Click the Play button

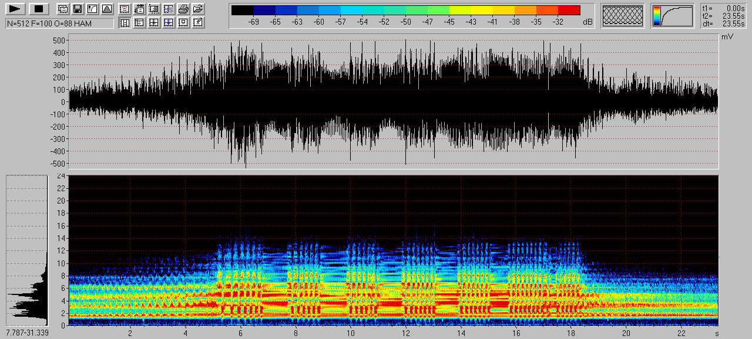click(15, 9)
